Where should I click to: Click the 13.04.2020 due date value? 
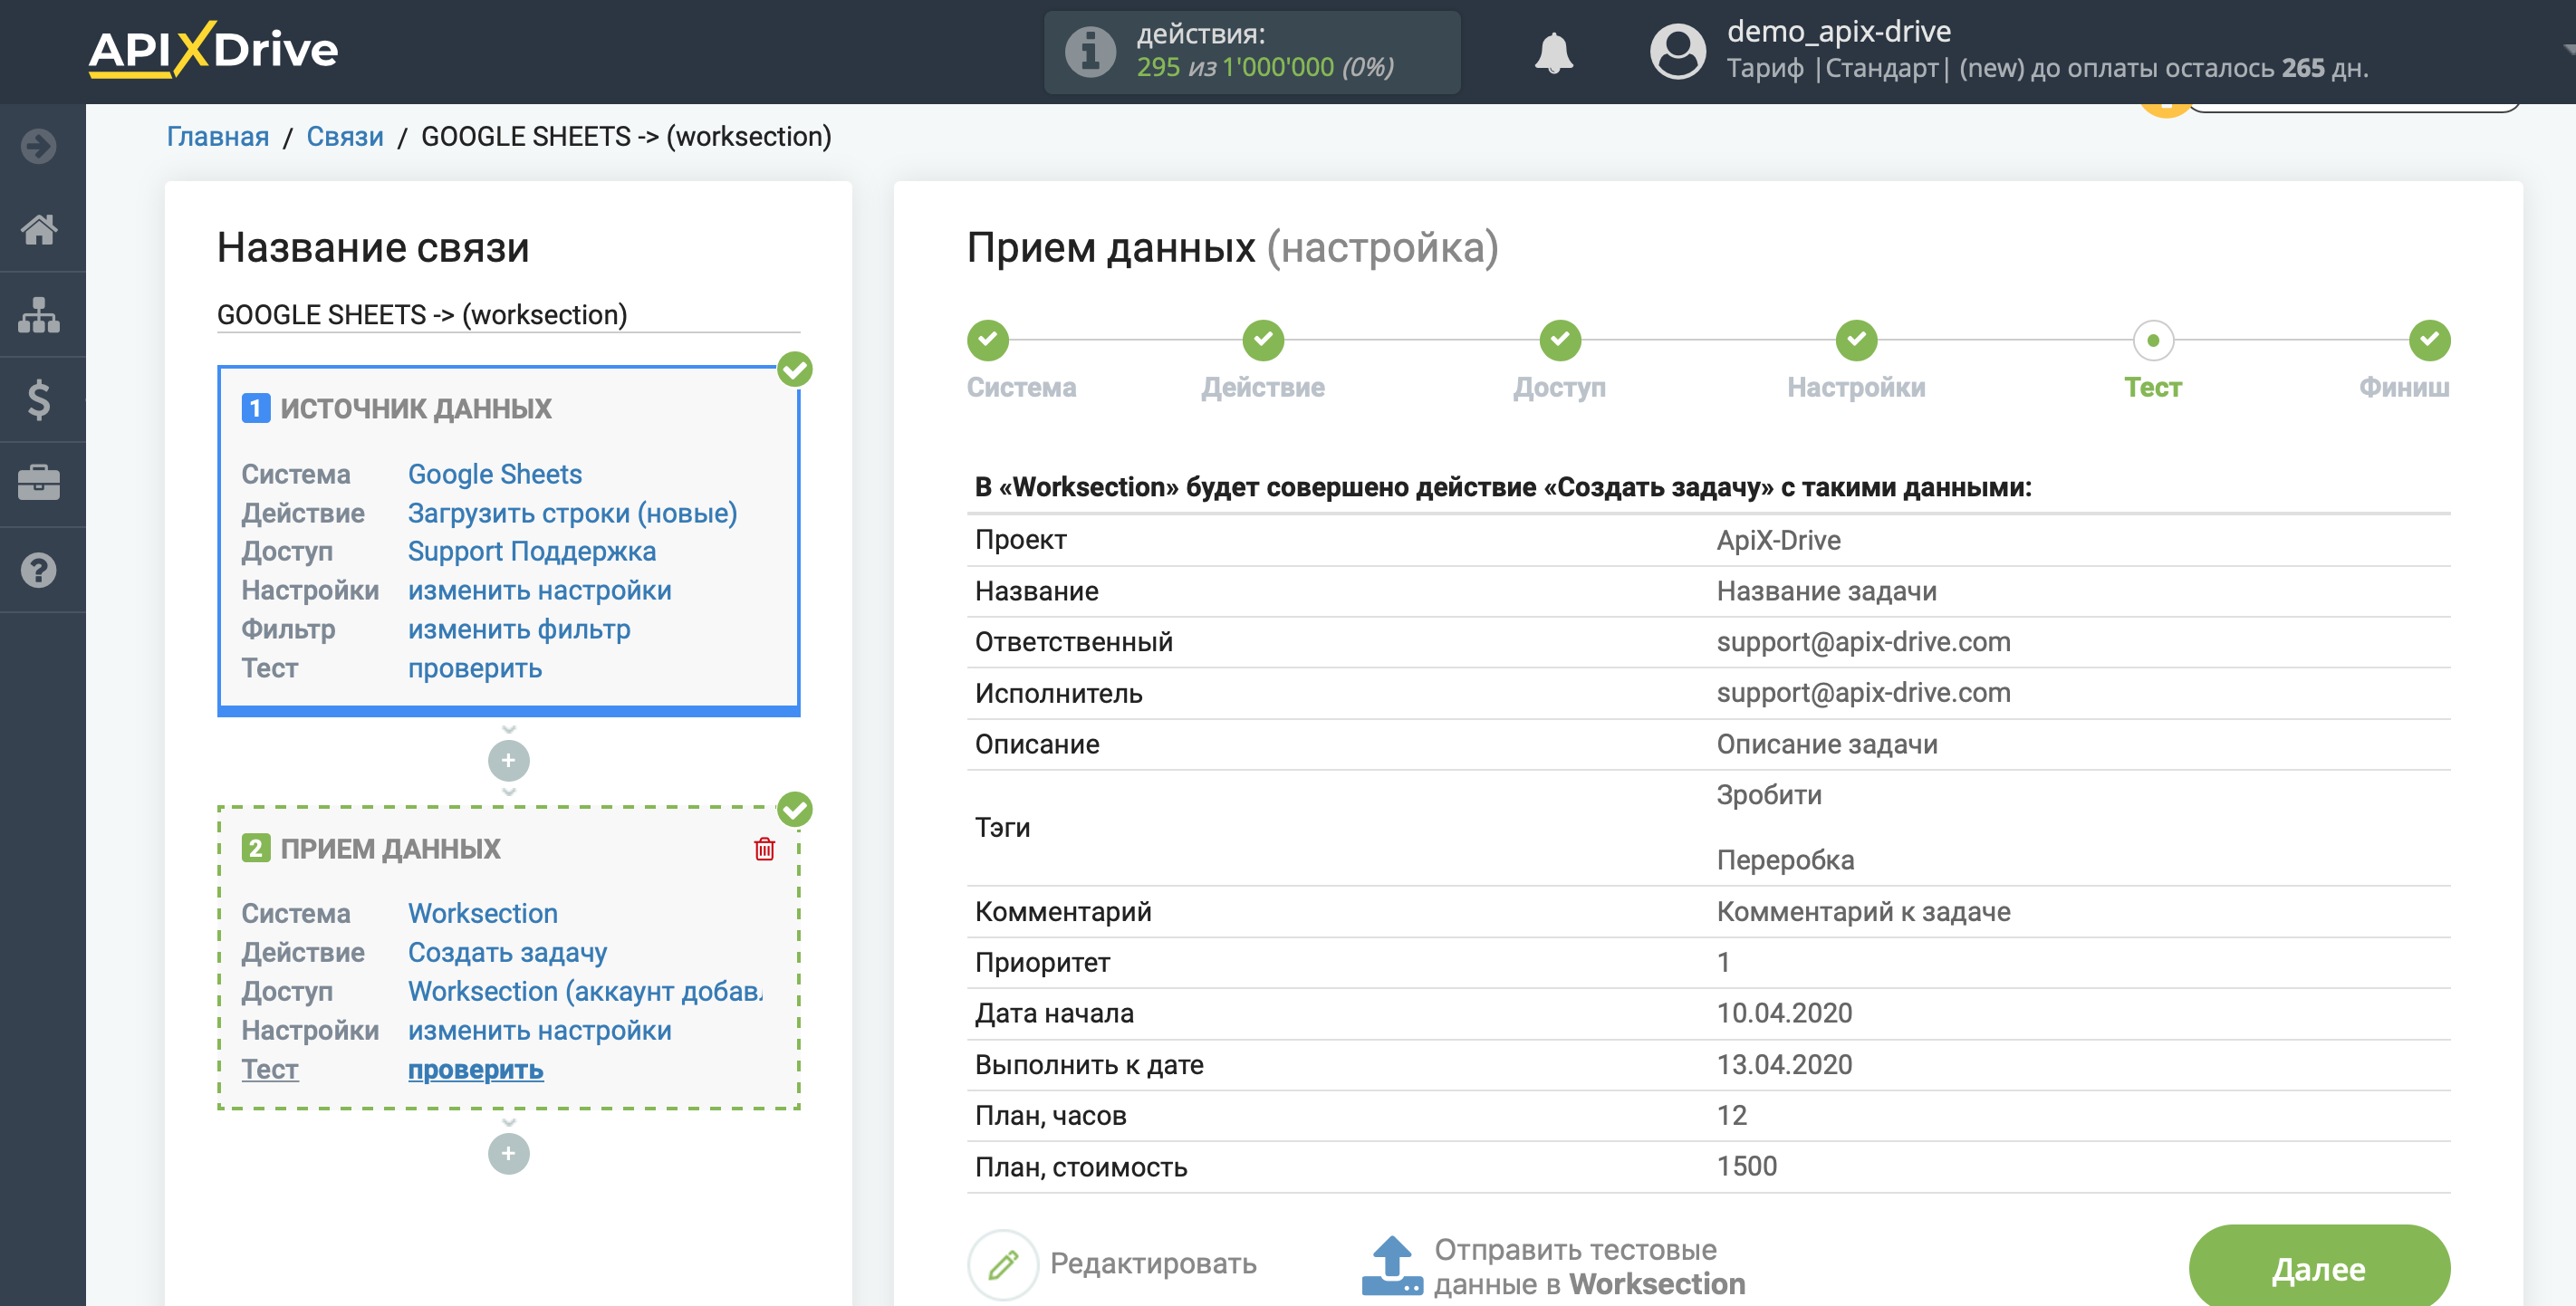tap(1784, 1064)
